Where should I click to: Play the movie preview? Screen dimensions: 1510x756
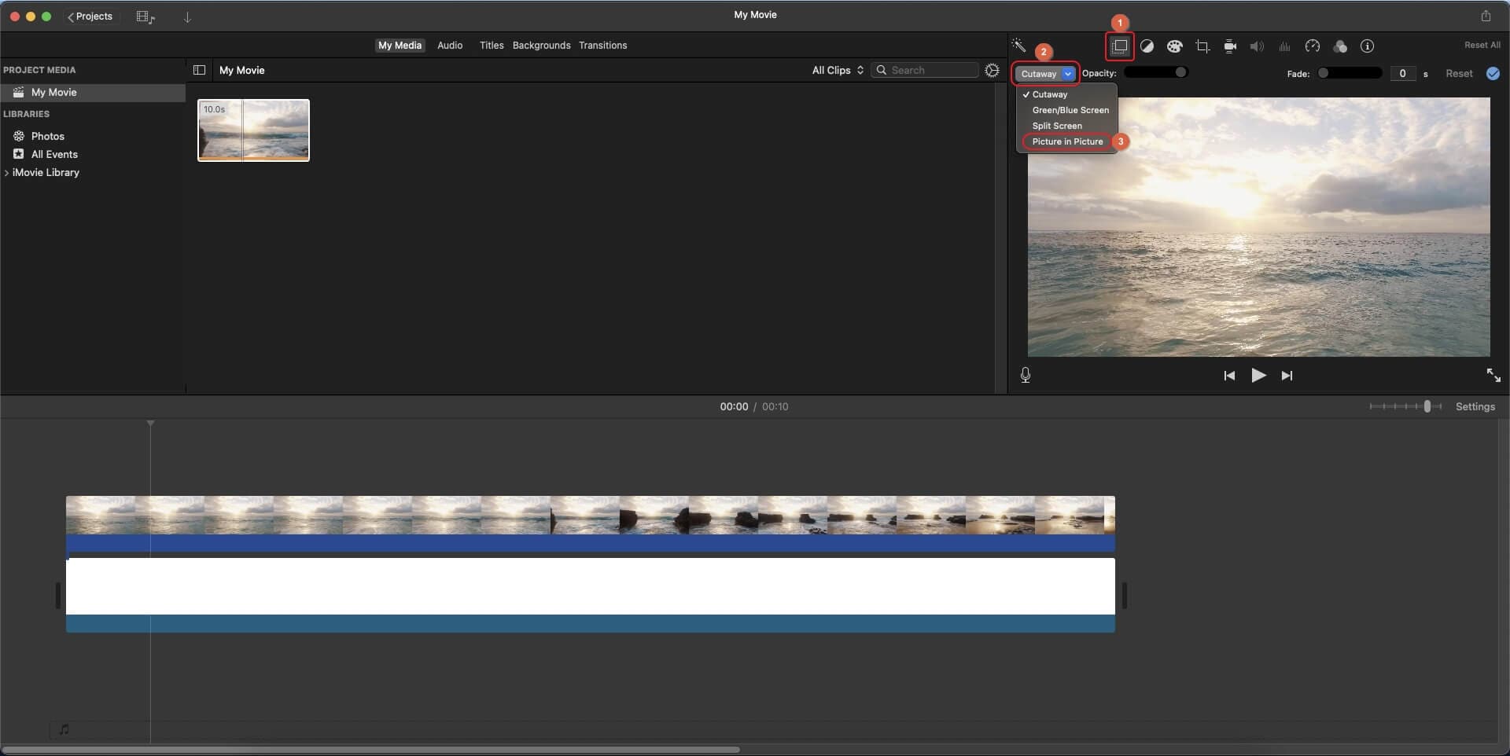click(1258, 376)
